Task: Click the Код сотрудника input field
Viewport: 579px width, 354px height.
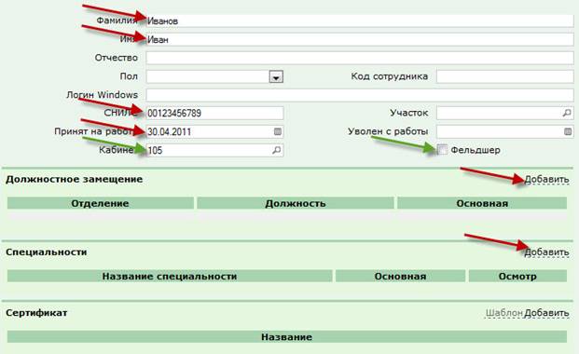Action: tap(504, 76)
